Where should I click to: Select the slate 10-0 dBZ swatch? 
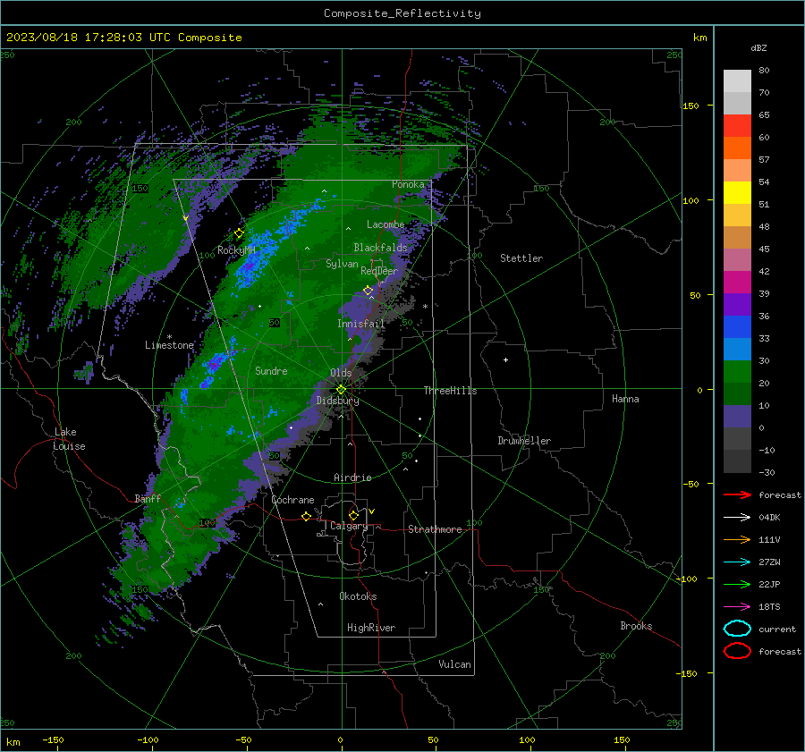(737, 417)
